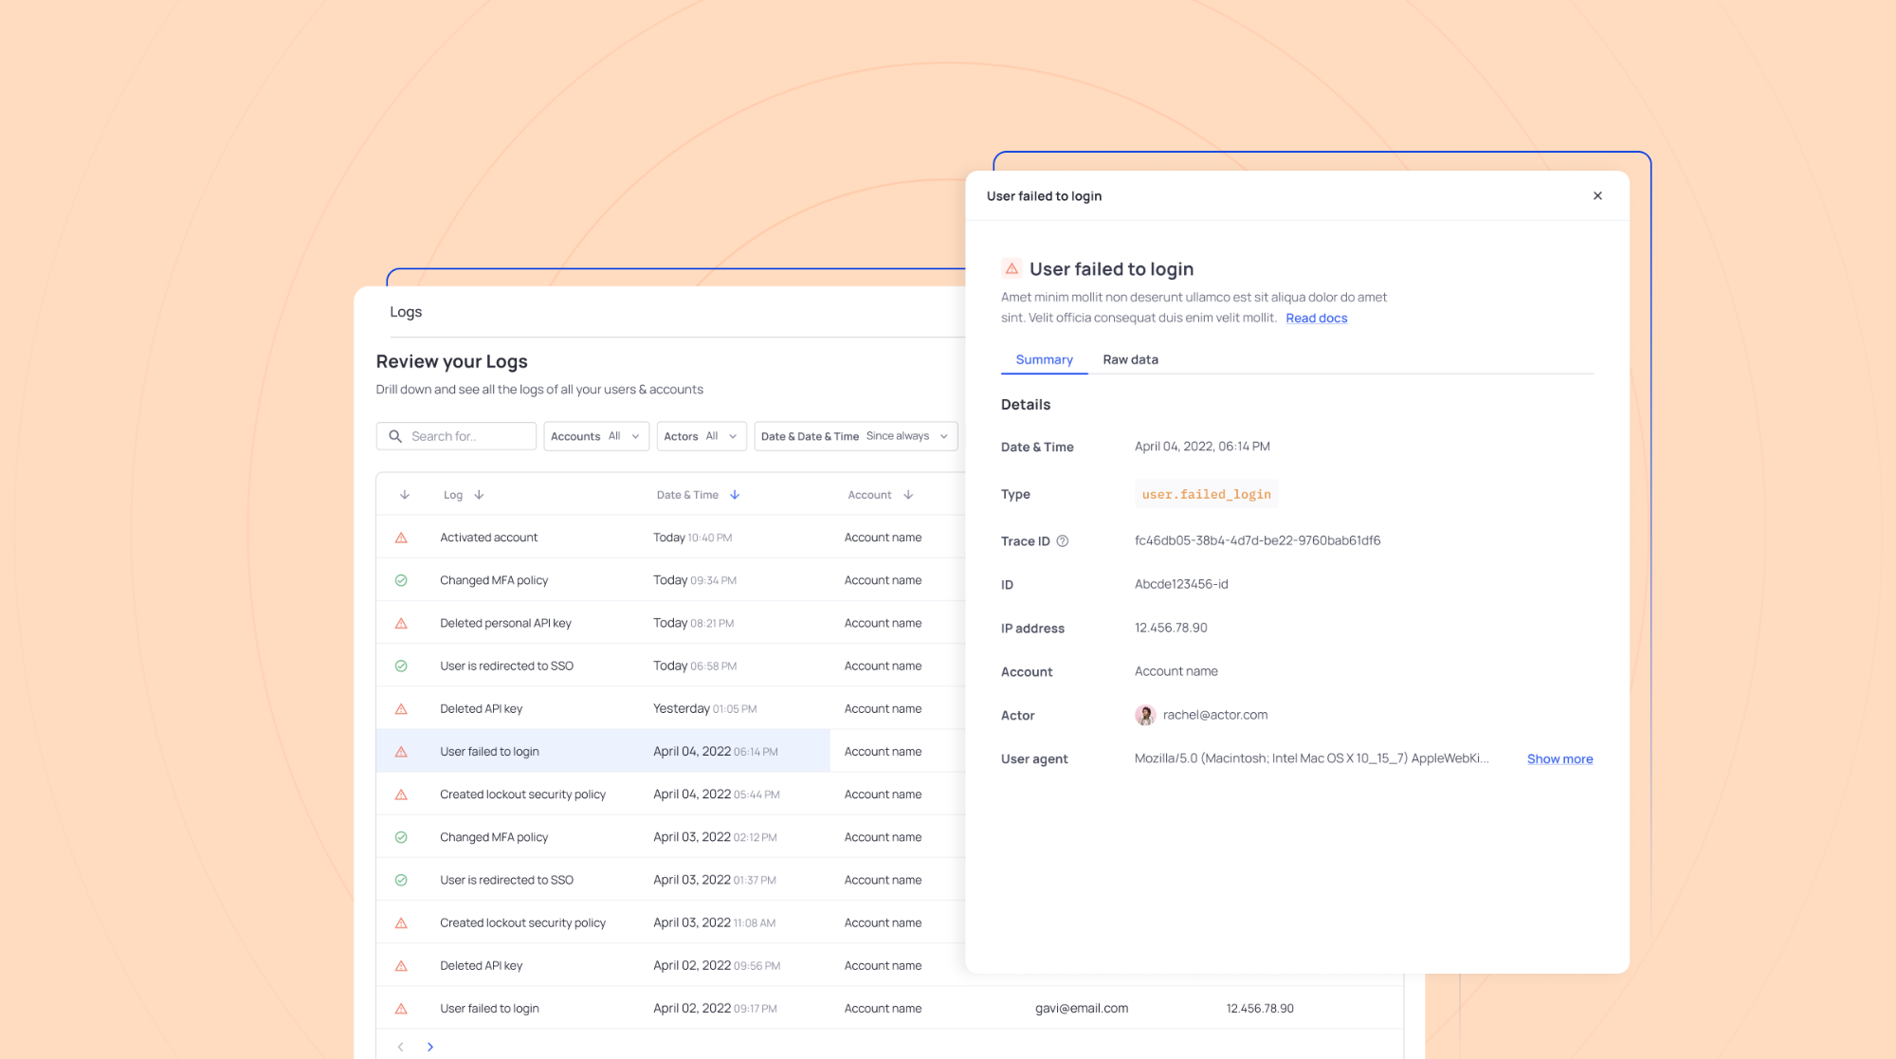This screenshot has height=1059, width=1896.
Task: Click warning icon on April 02 09:56 PM row
Action: click(401, 965)
